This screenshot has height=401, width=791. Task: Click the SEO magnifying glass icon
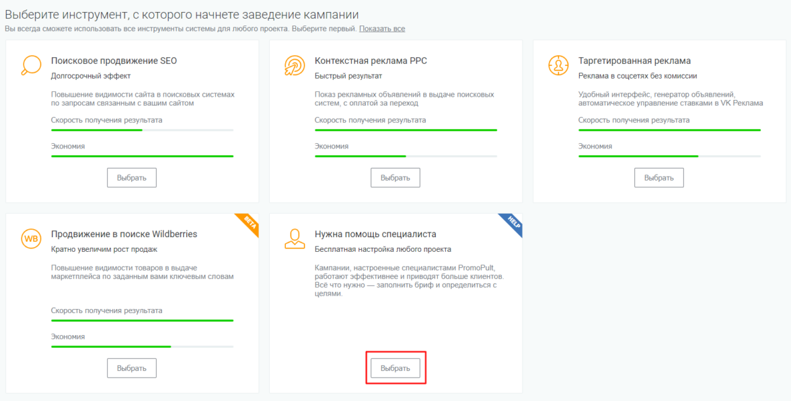pyautogui.click(x=31, y=65)
